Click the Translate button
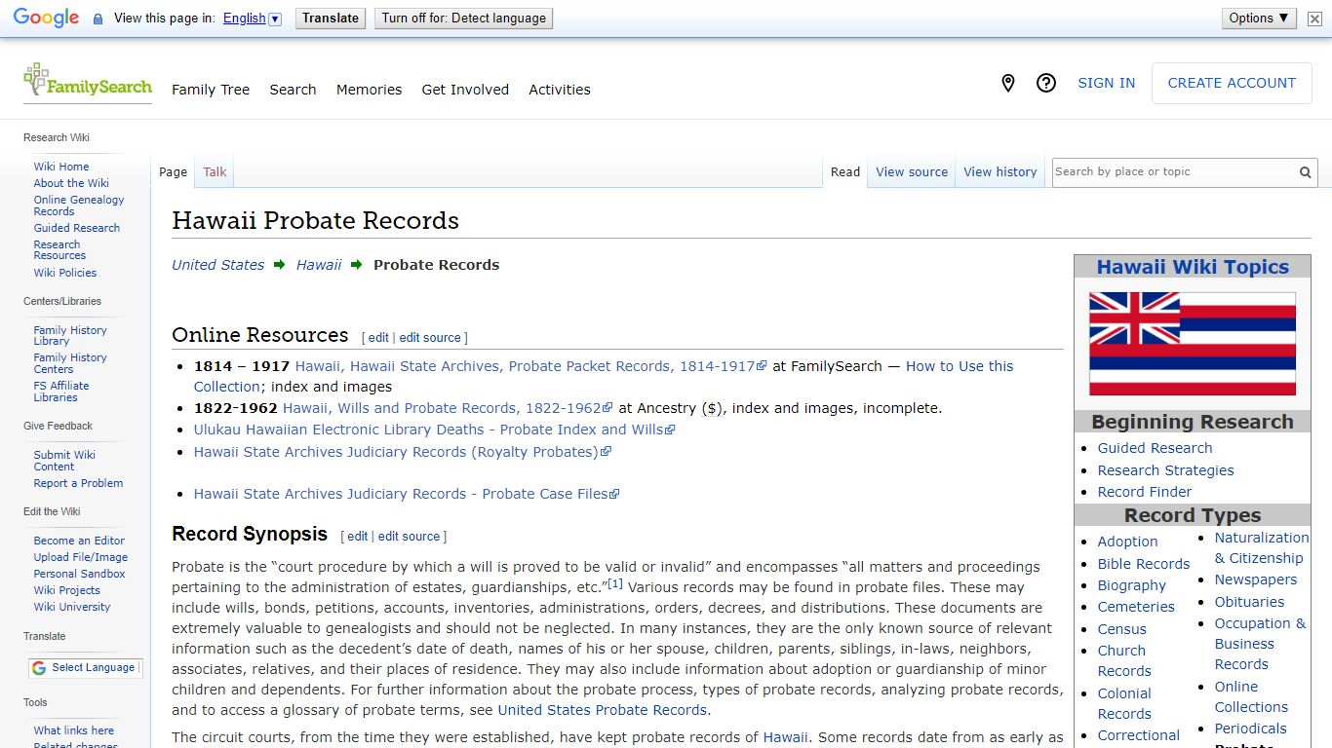 coord(331,18)
